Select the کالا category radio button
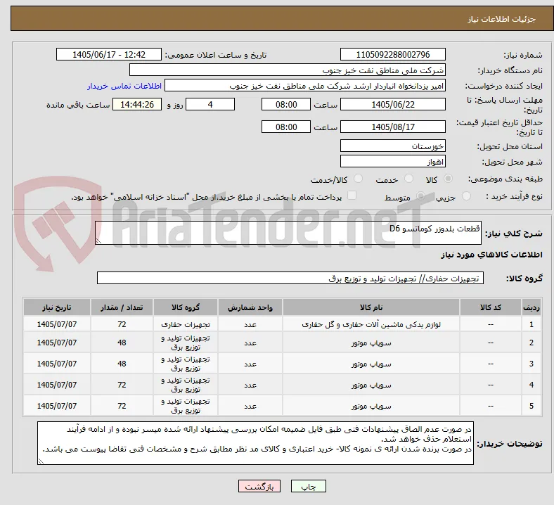 448,179
